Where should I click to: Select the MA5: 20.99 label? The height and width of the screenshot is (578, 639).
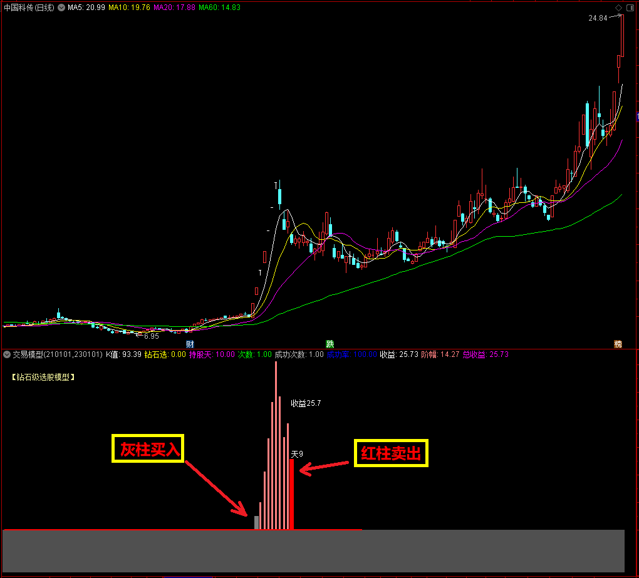(x=86, y=8)
